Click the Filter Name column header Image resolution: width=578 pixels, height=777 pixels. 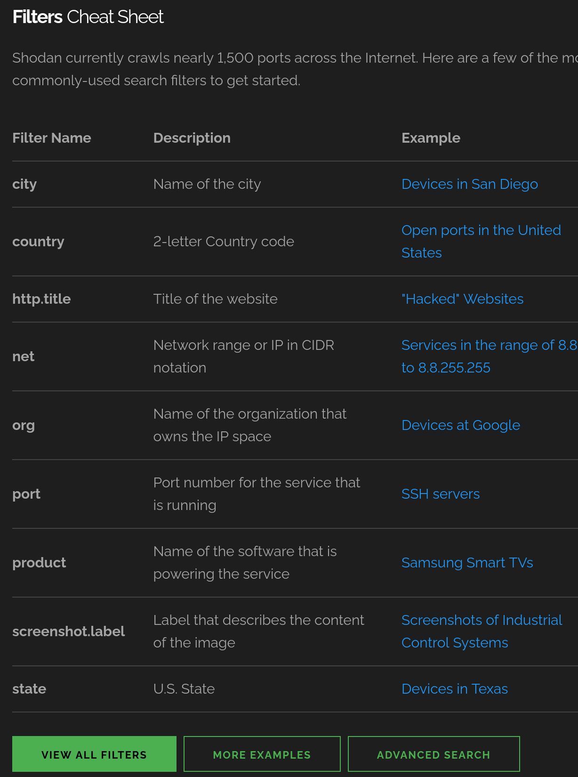point(52,138)
